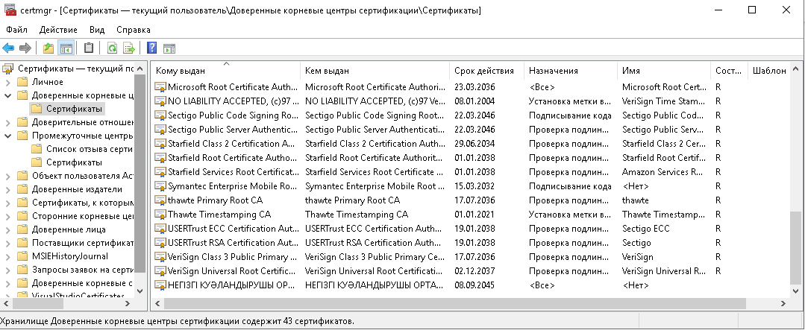805x330 pixels.
Task: Sort by the Шаблон column header
Action: (768, 71)
